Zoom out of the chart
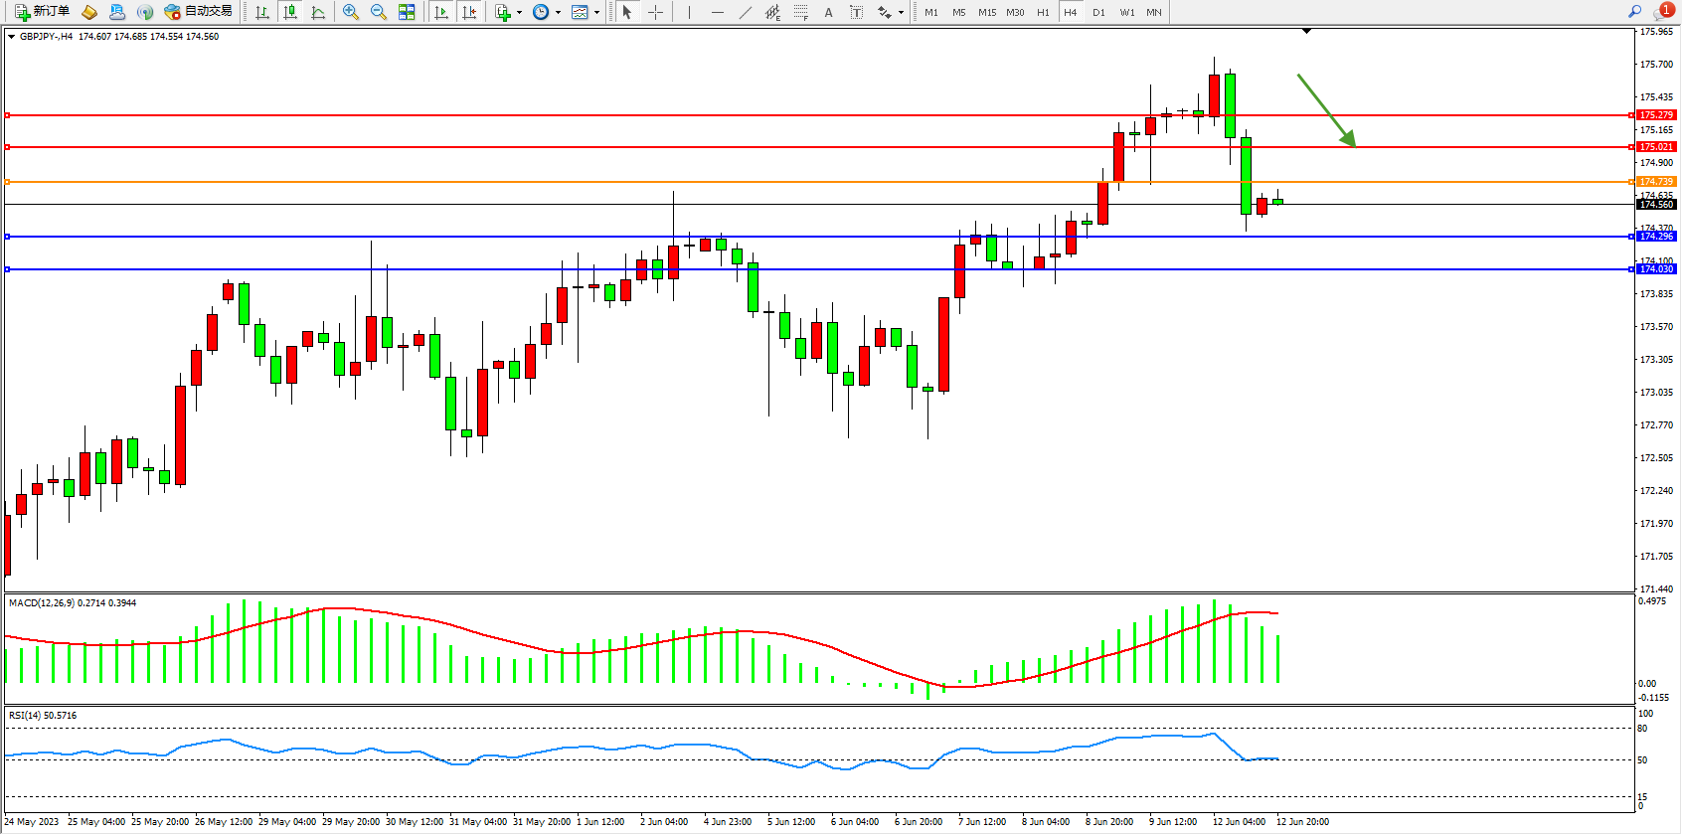Viewport: 1682px width, 835px height. coord(379,12)
